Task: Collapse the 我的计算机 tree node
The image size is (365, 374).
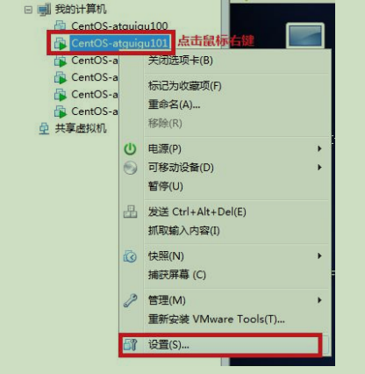Action: coord(28,10)
